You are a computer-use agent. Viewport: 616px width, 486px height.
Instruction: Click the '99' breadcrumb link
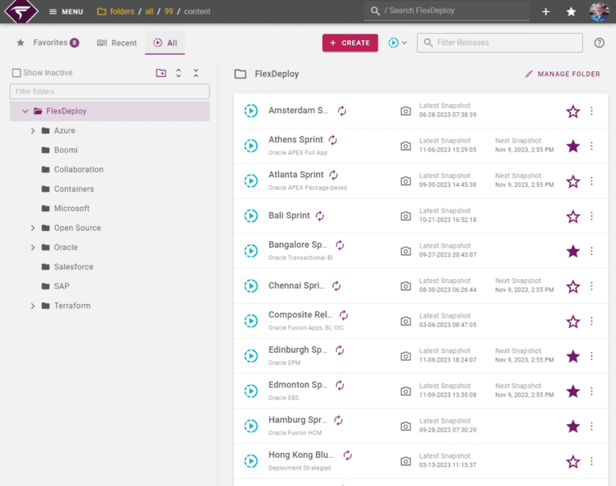pyautogui.click(x=168, y=11)
